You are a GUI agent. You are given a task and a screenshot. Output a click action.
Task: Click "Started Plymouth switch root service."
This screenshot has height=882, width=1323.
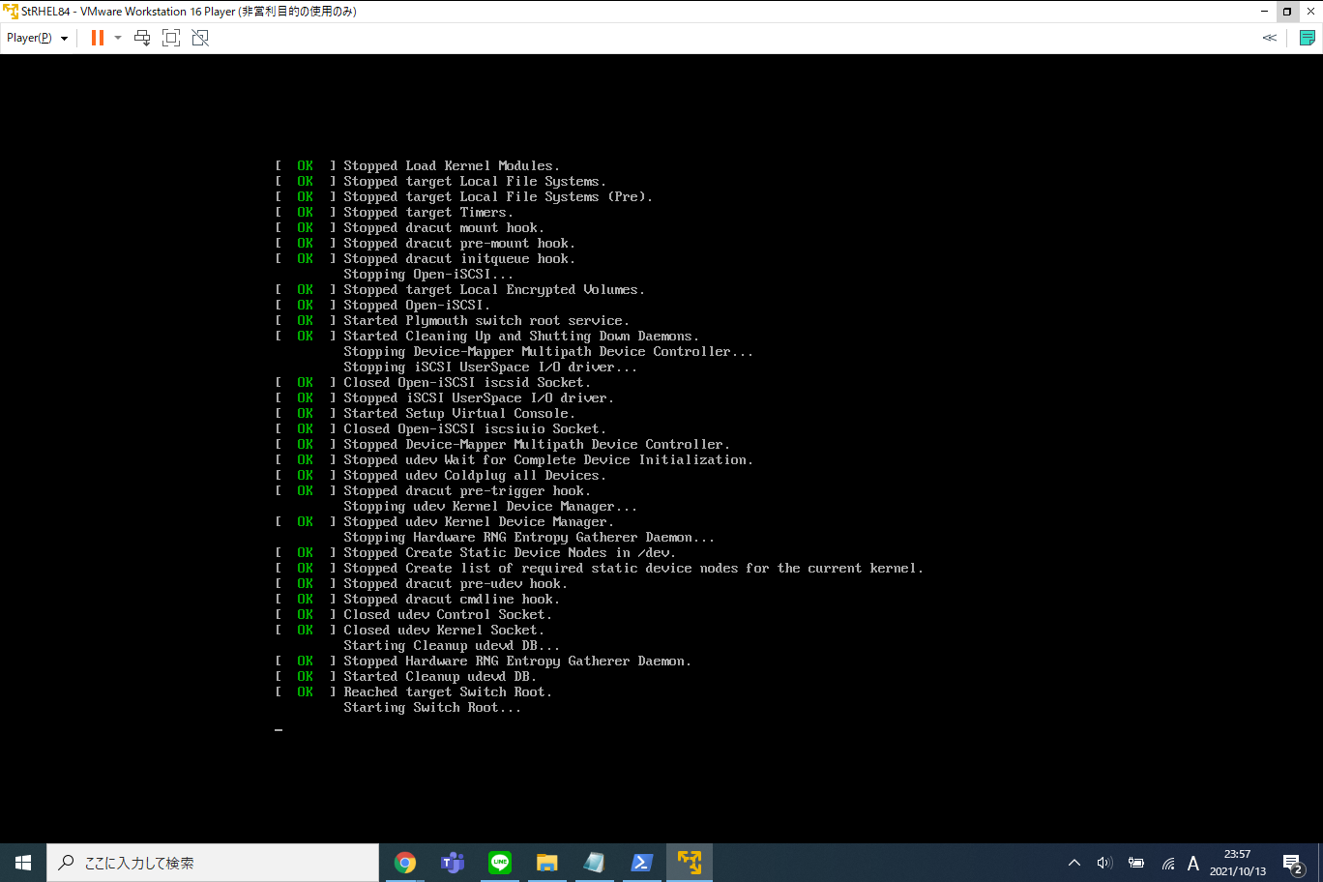(x=486, y=321)
